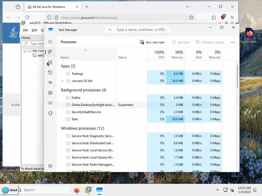Select Service Host: Distributed Link row
Viewport: 262px width, 196px height.
tap(139, 143)
